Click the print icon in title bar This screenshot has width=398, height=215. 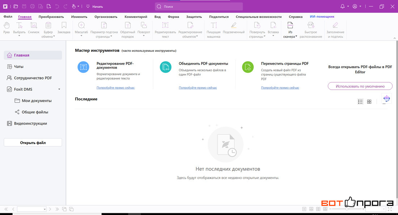click(x=32, y=7)
